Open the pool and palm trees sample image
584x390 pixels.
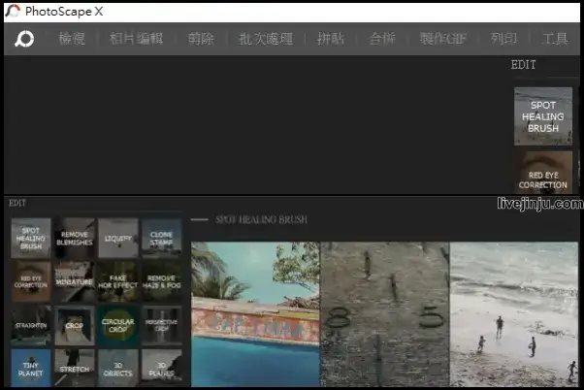255,314
